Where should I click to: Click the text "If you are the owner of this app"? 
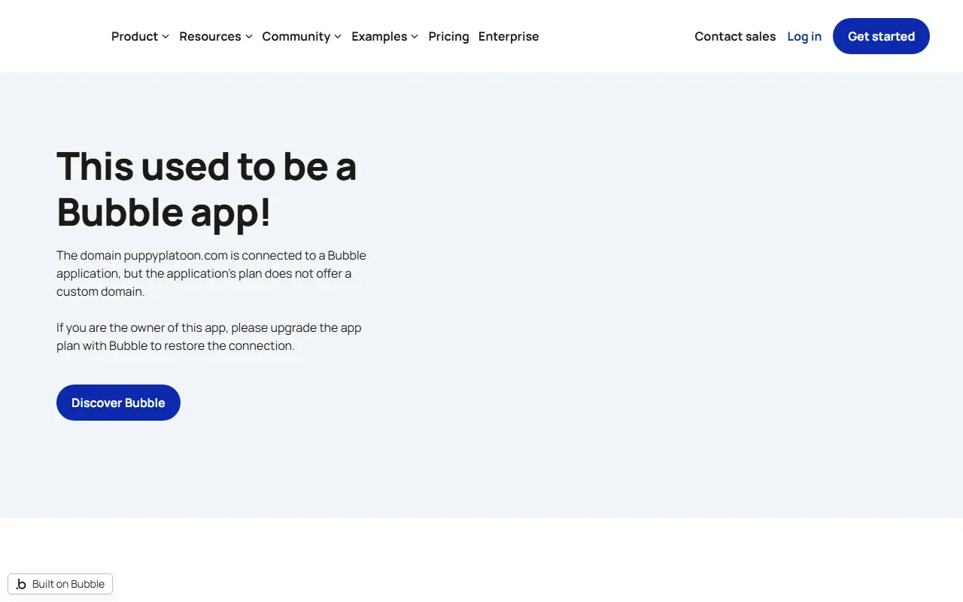(142, 327)
